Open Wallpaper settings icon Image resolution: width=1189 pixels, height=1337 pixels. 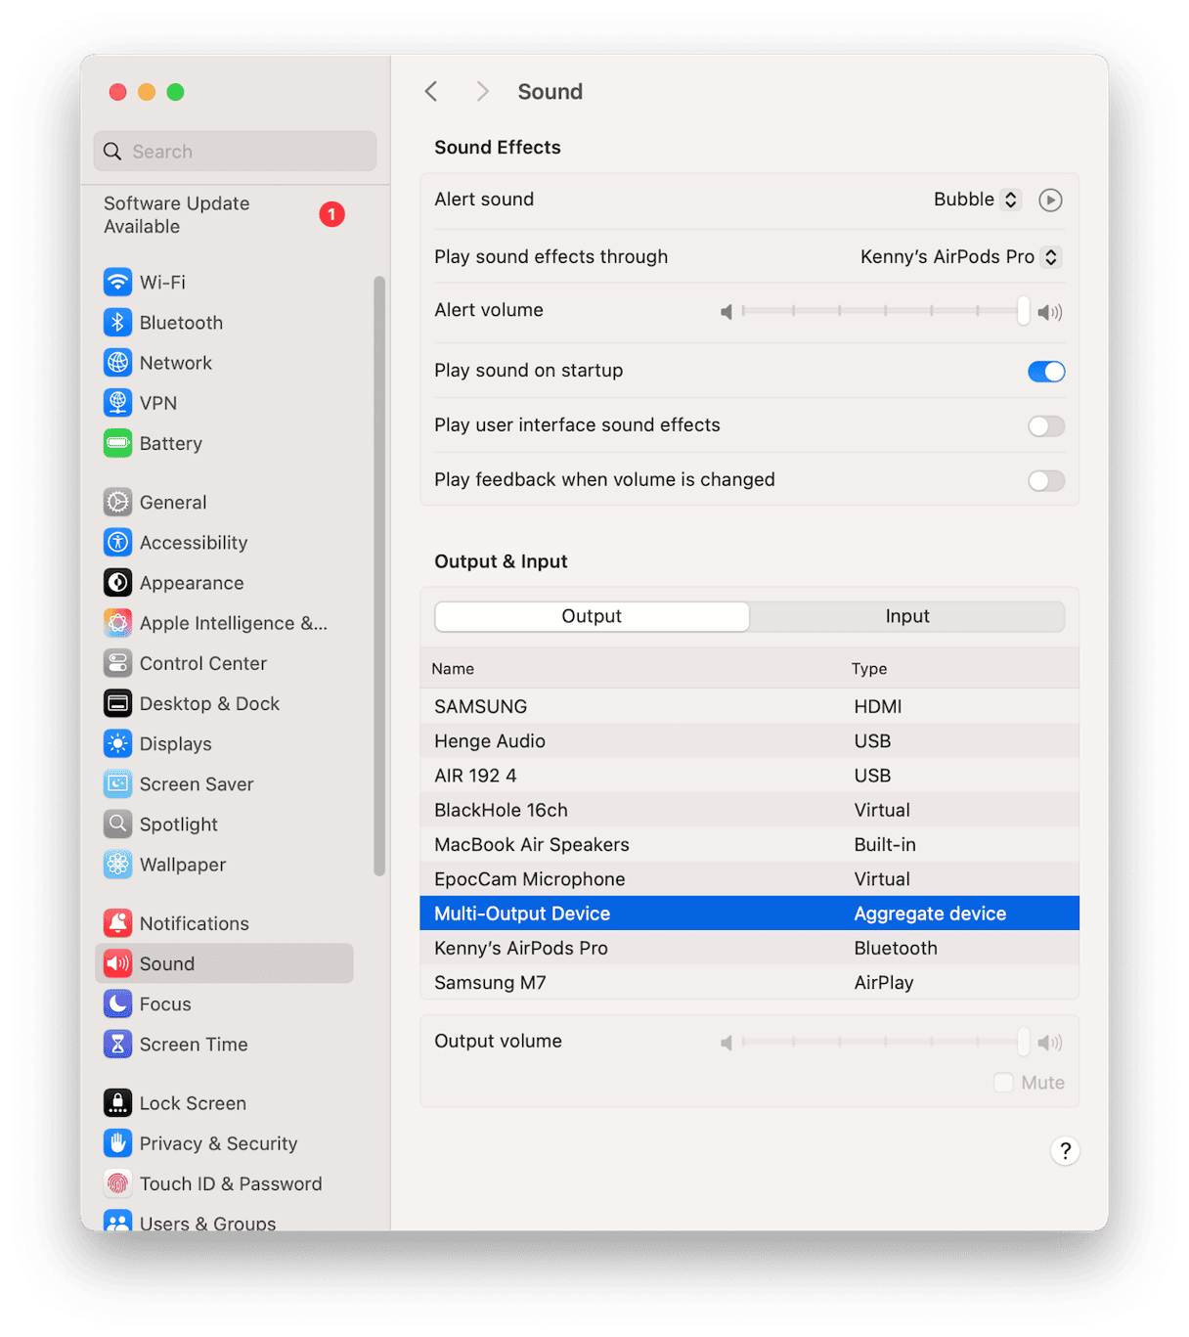pos(117,865)
